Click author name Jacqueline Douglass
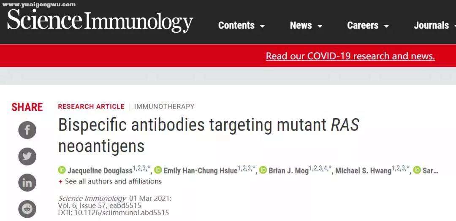 (100, 170)
